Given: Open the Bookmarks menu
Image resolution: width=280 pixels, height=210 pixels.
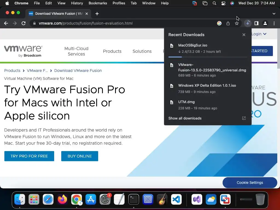Looking at the screenshot, I should tap(98, 3).
